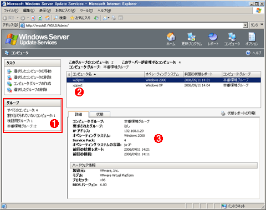The width and height of the screenshot is (266, 210).
Task: Sort by 前回の状態レポート column header
Action: coord(202,74)
